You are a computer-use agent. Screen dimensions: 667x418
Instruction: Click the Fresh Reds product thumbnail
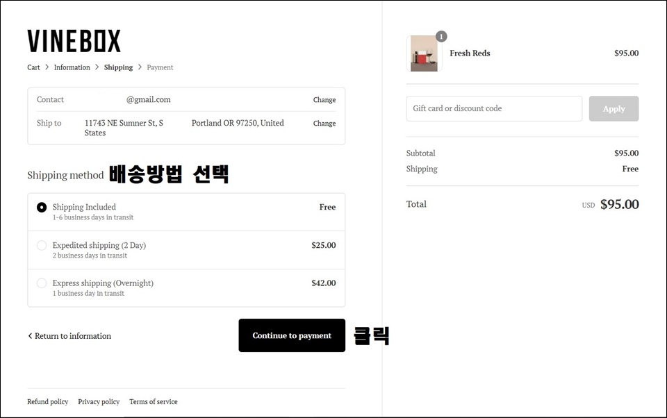(x=424, y=53)
